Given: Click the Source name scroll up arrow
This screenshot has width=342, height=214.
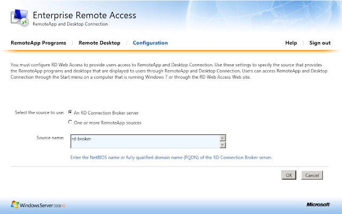Looking at the screenshot, I should (222, 138).
